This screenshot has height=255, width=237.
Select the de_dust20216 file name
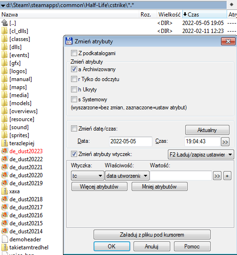coord(26,215)
